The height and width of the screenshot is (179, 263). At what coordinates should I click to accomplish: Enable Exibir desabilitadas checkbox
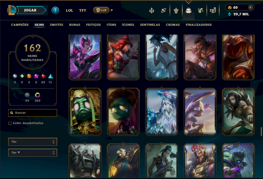click(x=10, y=123)
